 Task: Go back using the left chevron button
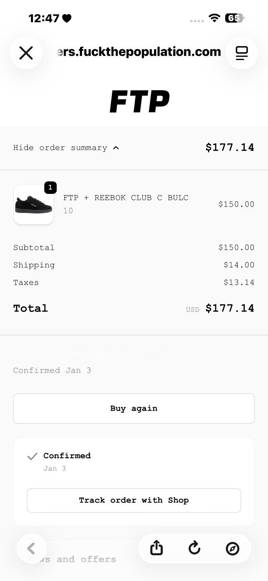point(32,548)
